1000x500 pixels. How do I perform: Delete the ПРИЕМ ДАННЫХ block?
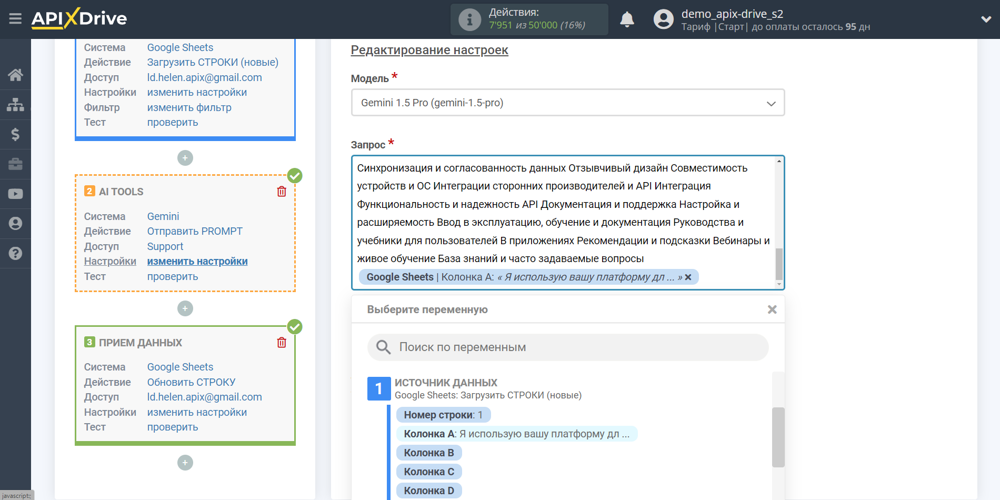pos(282,343)
